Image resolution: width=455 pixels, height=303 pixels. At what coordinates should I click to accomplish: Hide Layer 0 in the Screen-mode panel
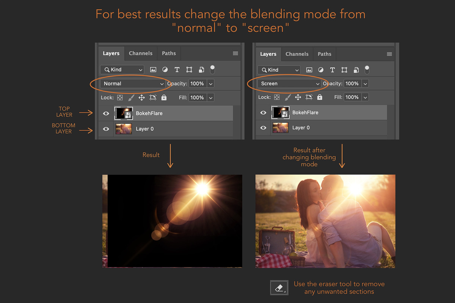[x=263, y=128]
